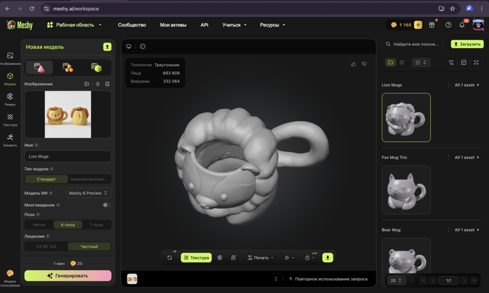Image resolution: width=489 pixels, height=293 pixels.
Task: Open the pin tool dropdown in the viewport toolbar
Action: 289,258
